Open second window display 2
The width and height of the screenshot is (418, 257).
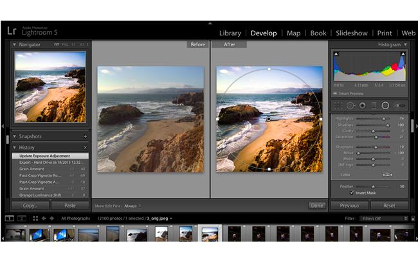click(x=22, y=218)
